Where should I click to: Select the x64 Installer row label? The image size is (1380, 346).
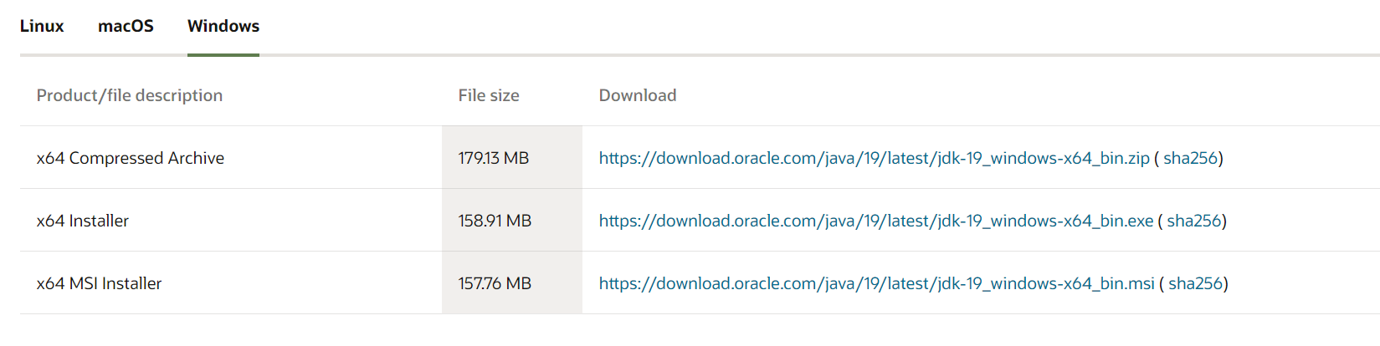point(83,221)
